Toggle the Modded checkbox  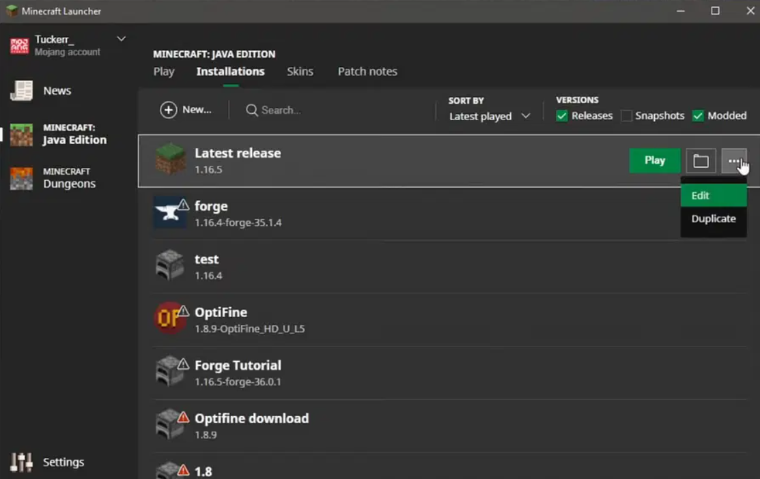click(x=698, y=116)
